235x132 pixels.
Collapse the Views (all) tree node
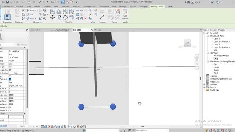[x=204, y=33]
